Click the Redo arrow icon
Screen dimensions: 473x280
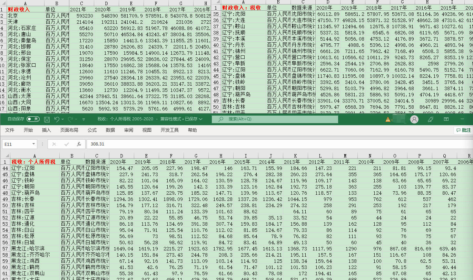click(70, 119)
